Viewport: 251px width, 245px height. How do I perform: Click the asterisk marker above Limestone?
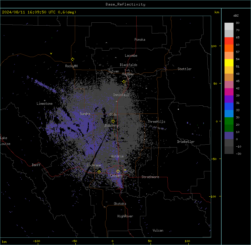(45, 101)
